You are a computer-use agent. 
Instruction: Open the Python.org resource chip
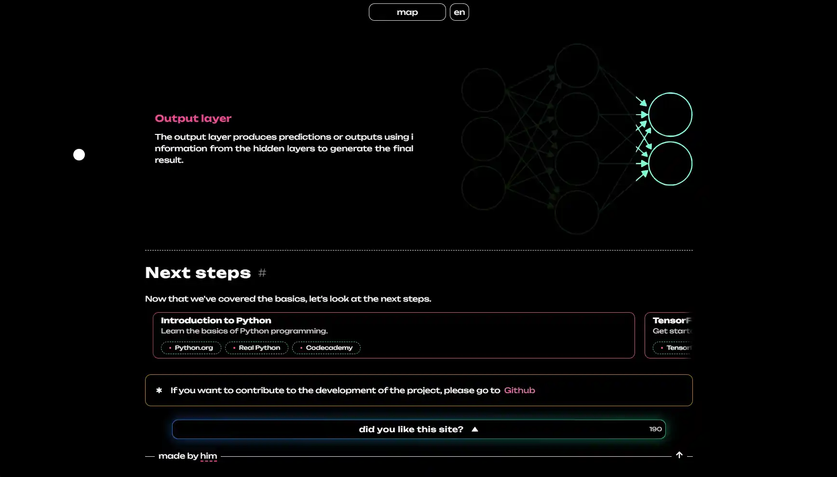click(x=191, y=348)
